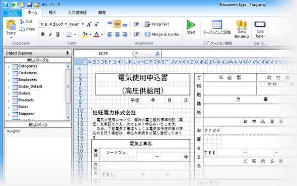Click the Start run button in the ribbon

point(191,25)
